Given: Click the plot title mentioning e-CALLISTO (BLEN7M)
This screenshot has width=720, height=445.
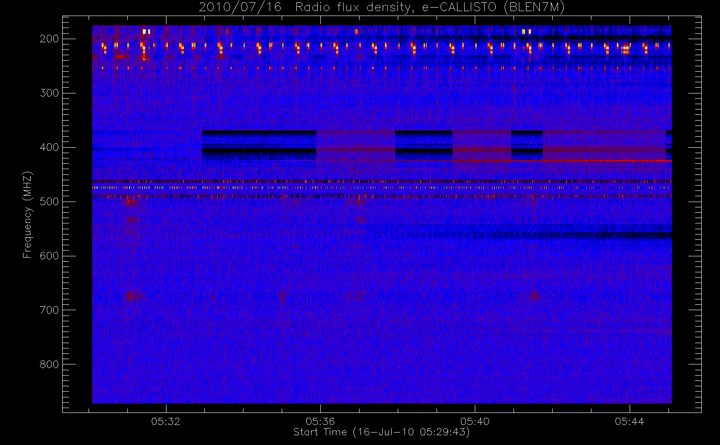Looking at the screenshot, I should click(382, 7).
